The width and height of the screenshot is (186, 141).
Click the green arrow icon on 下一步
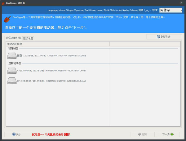(x=172, y=134)
